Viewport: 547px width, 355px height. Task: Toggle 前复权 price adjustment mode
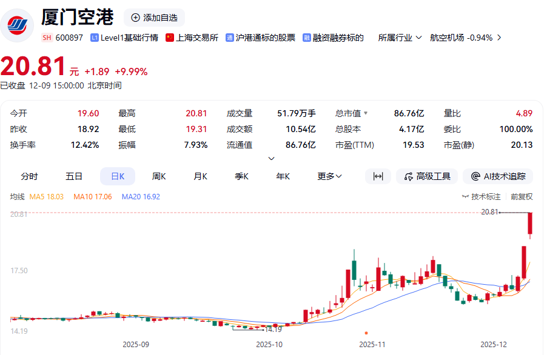click(522, 197)
